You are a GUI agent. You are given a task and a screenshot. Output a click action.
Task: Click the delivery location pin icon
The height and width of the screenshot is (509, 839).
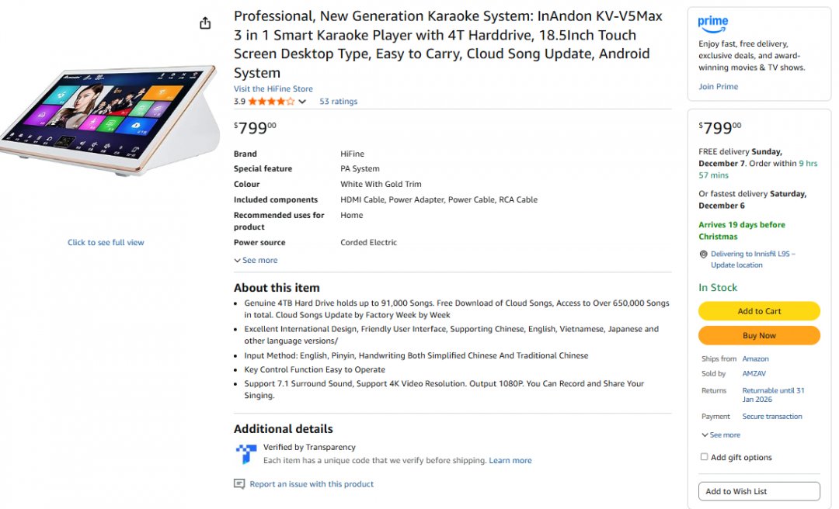[703, 254]
